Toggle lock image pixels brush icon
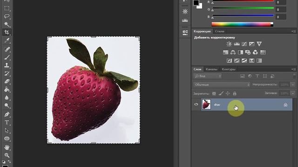298x167 pixels. tap(221, 94)
